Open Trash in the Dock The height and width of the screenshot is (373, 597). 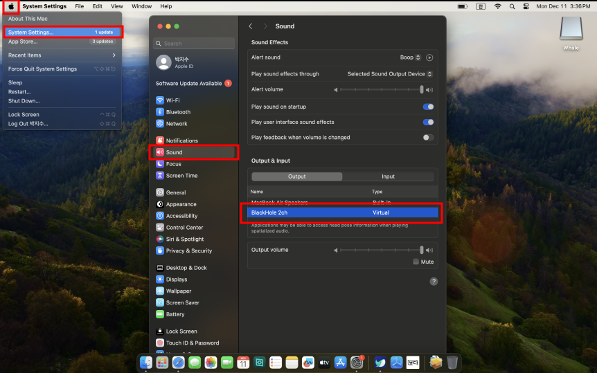452,363
